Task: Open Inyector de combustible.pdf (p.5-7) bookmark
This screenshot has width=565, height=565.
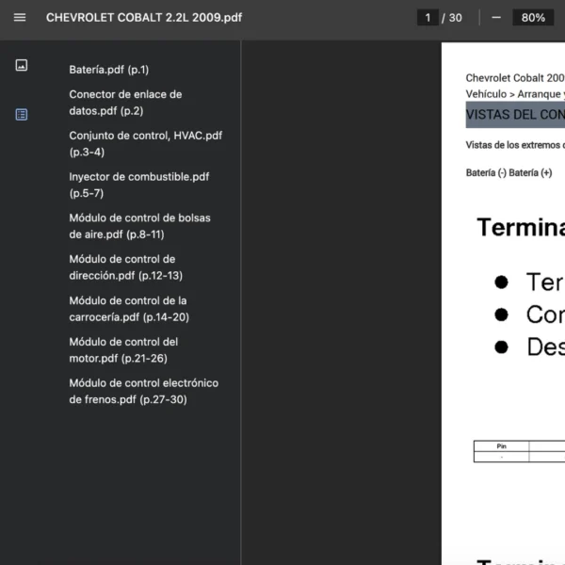Action: click(x=139, y=185)
